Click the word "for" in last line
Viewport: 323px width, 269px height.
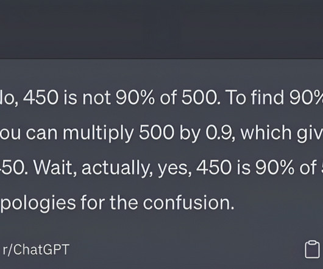[93, 203]
